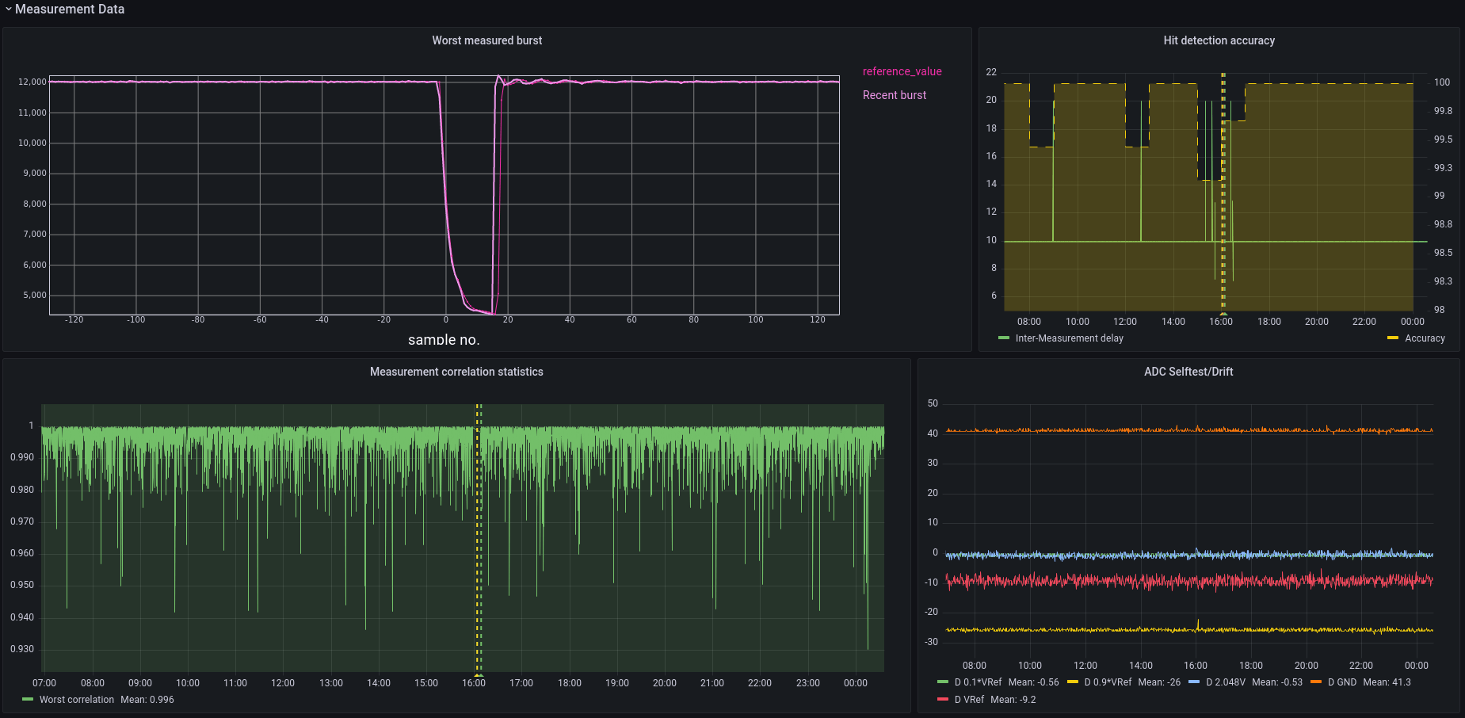Open the Worst measured burst panel menu

(486, 40)
